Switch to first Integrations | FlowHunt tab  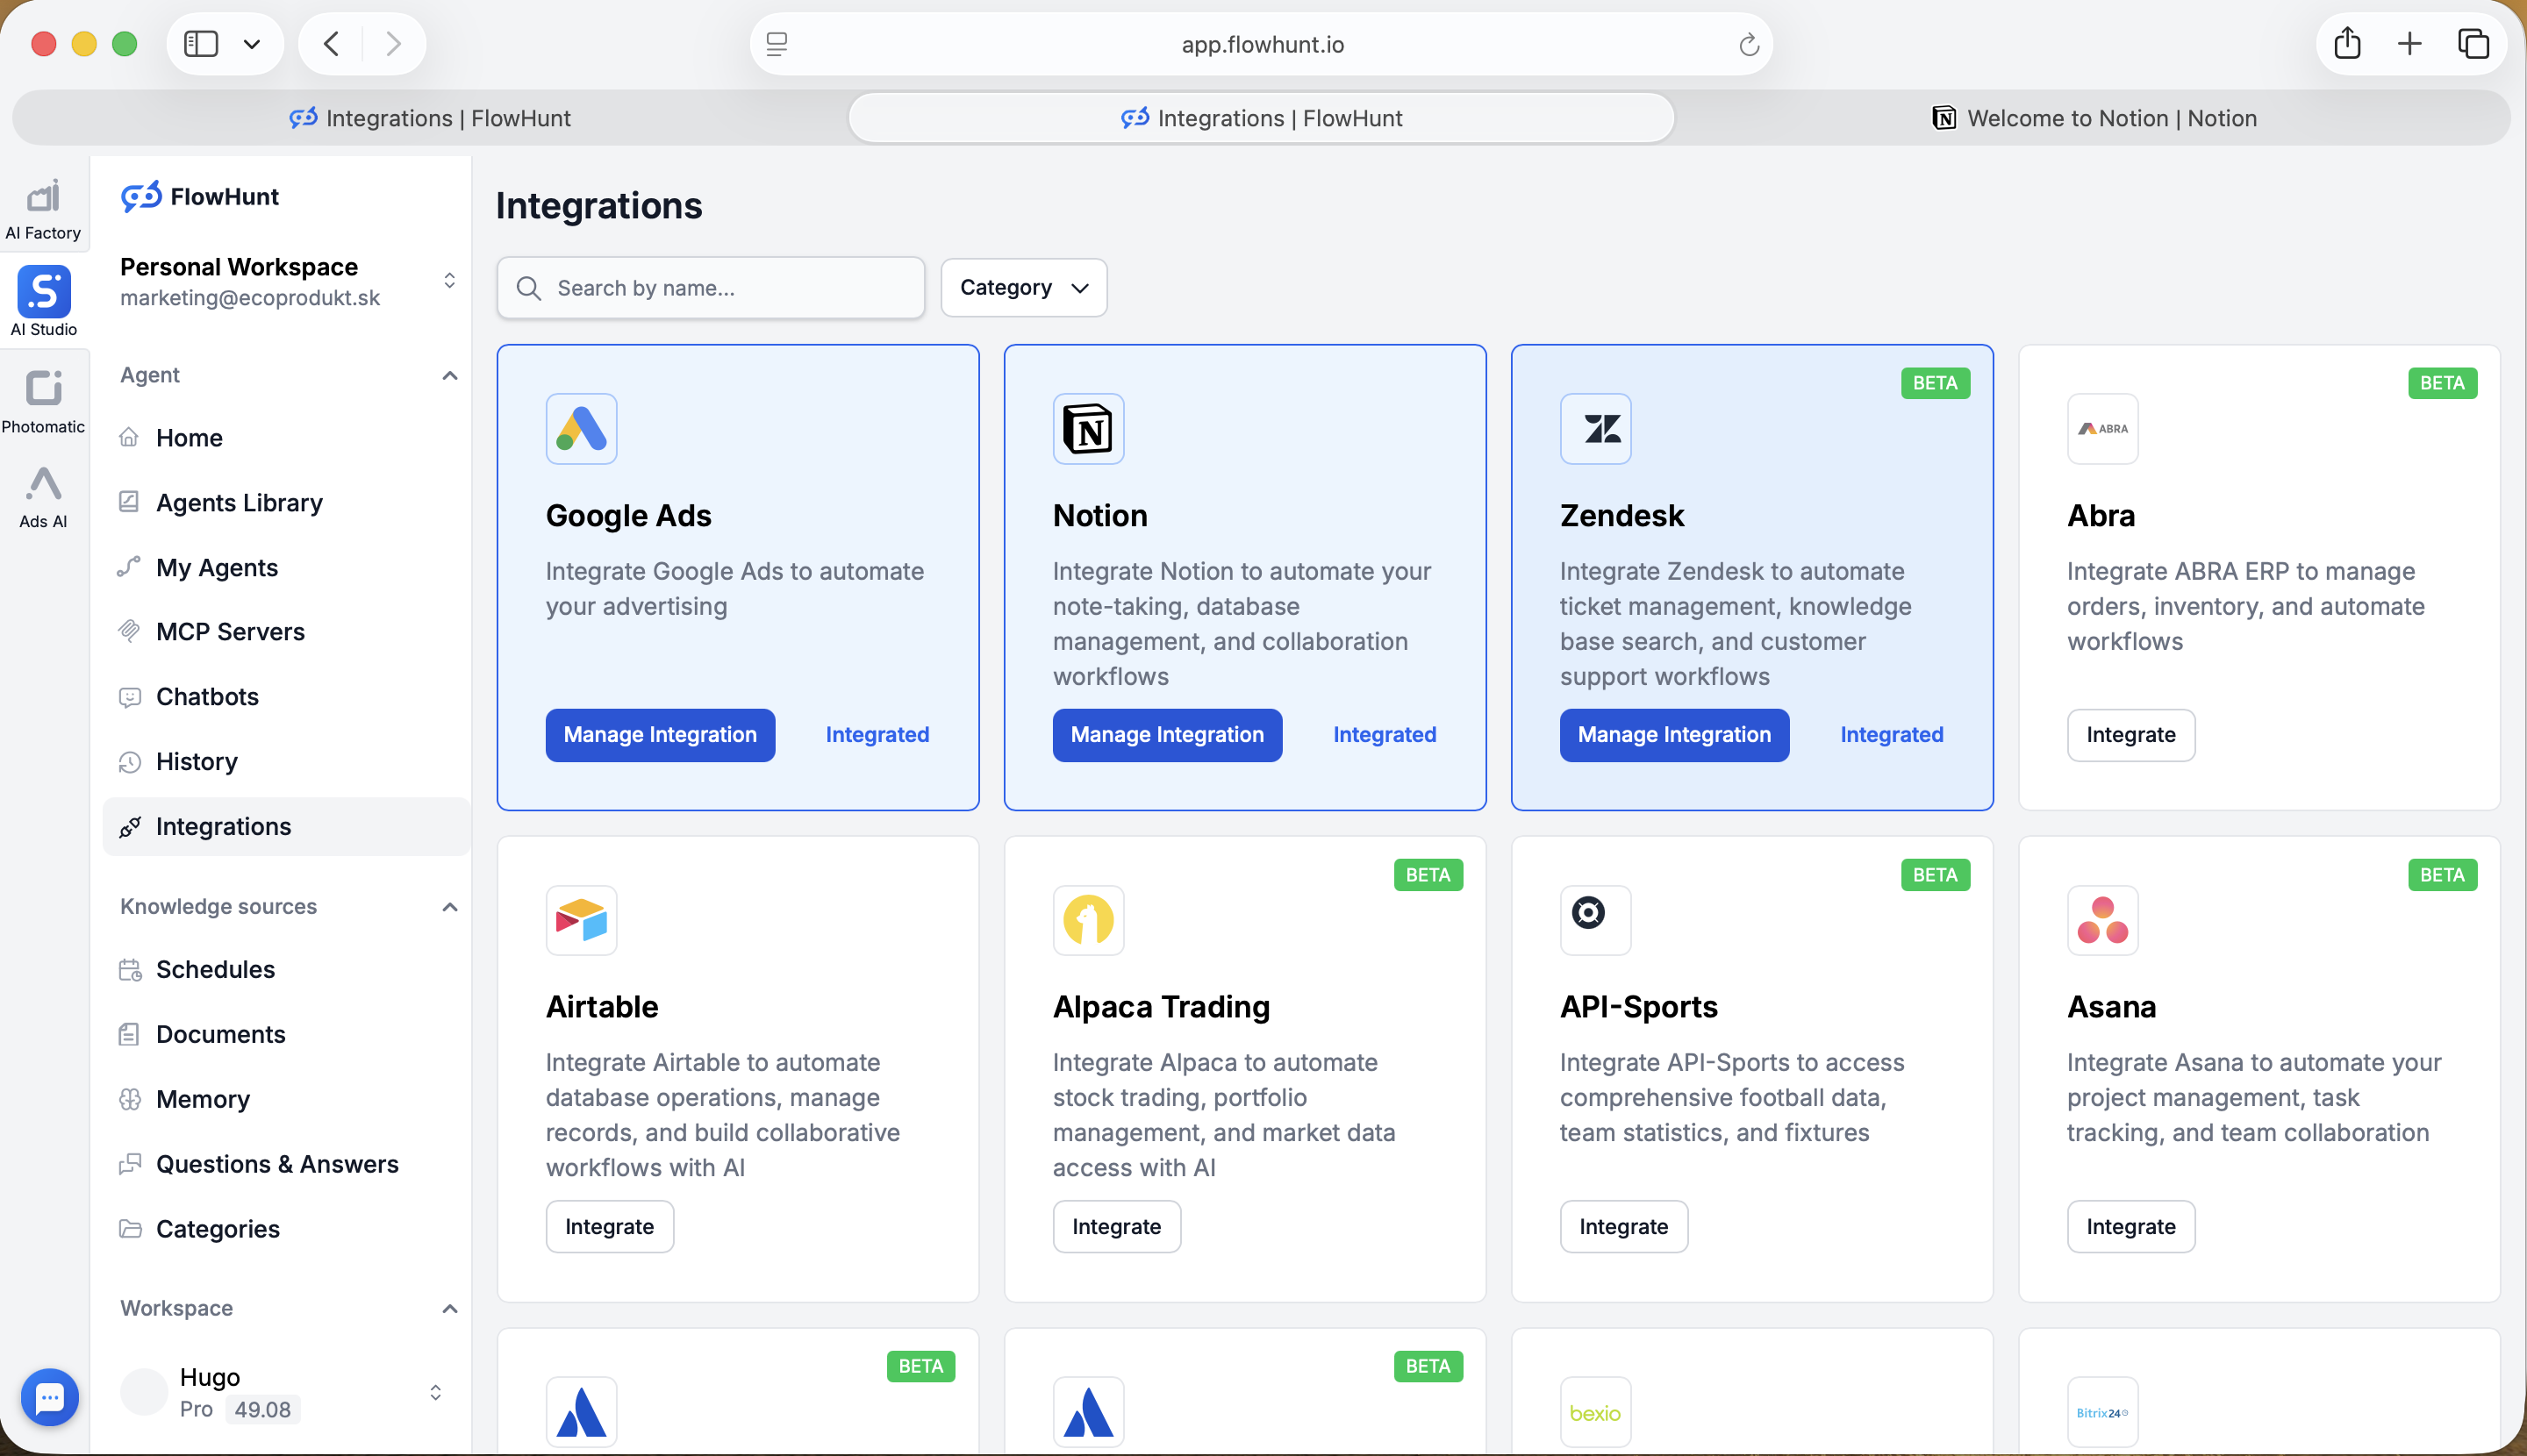pos(430,118)
